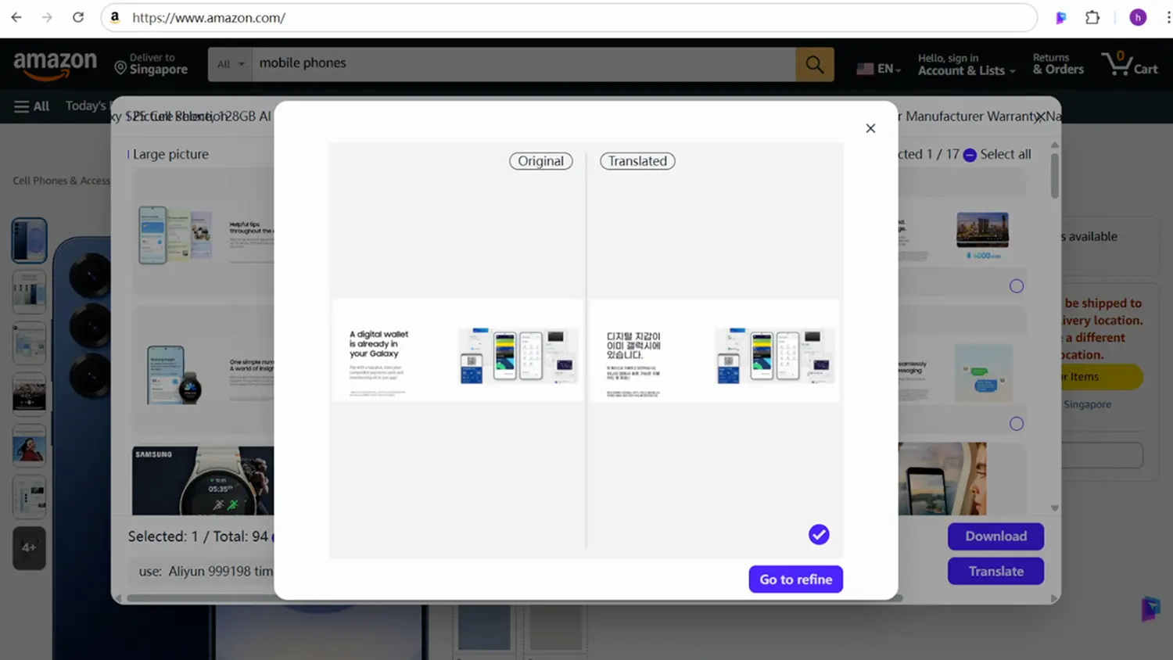Click the orange search magnifier button
Image resolution: width=1173 pixels, height=660 pixels.
(x=814, y=64)
